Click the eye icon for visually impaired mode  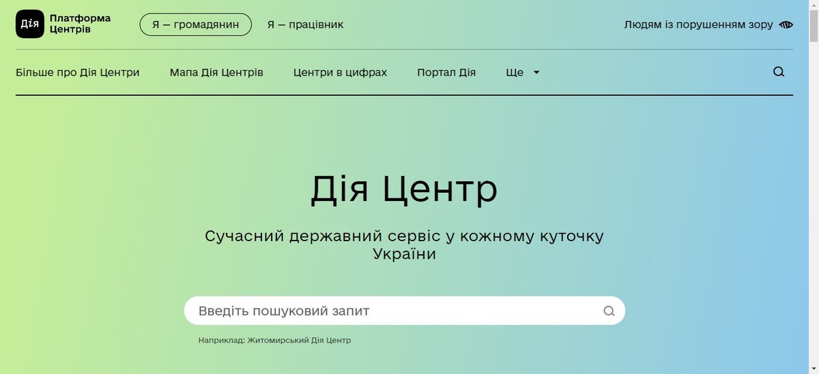[786, 25]
